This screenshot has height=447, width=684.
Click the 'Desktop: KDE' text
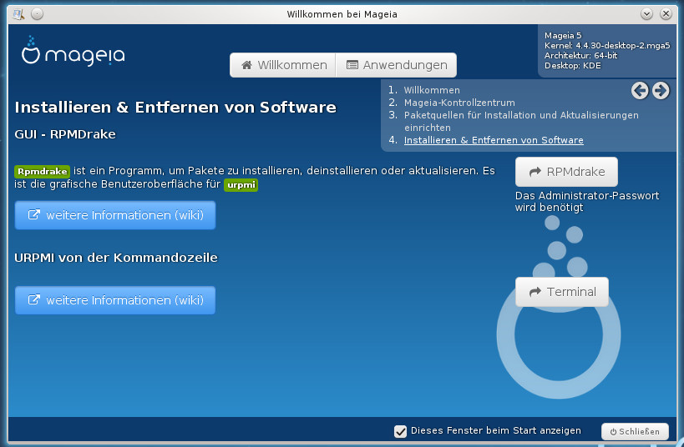point(572,66)
